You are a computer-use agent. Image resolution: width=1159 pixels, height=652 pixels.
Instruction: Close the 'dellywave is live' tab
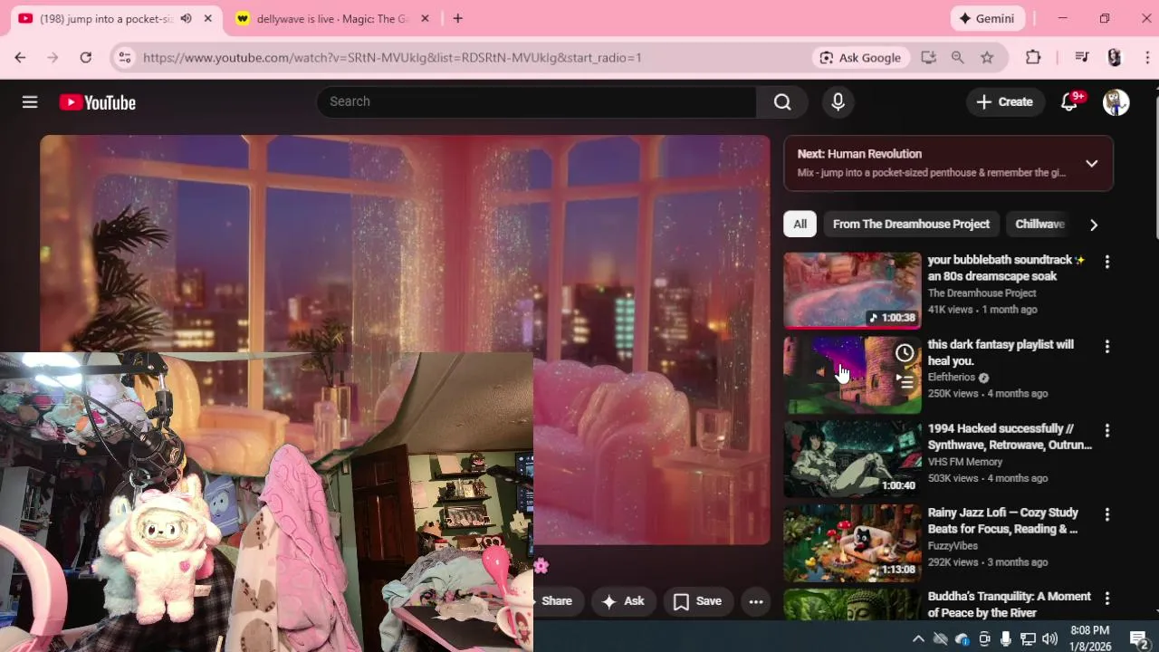(426, 18)
